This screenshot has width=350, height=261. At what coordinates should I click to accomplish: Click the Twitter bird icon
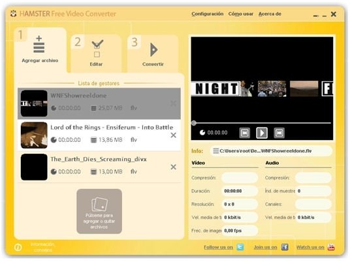coord(240,247)
